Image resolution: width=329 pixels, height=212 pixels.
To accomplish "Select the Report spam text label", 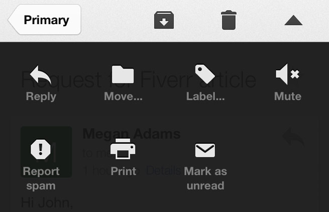I will [x=41, y=178].
